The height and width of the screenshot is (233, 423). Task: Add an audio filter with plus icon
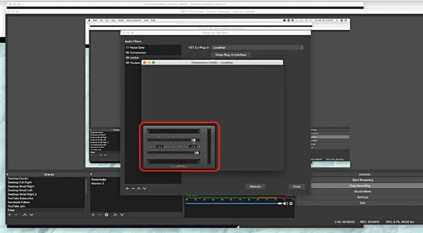[127, 188]
